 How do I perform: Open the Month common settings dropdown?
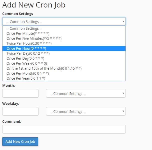tap(85, 93)
